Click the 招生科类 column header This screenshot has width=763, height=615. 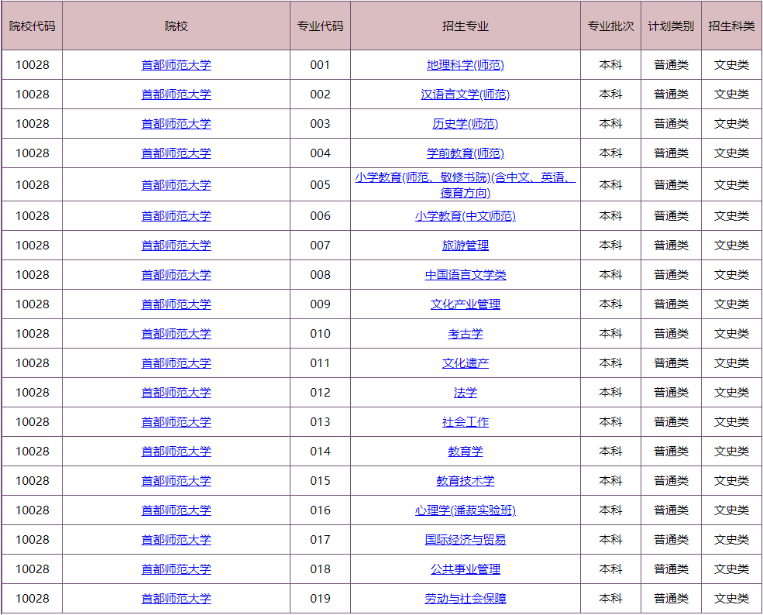[731, 26]
